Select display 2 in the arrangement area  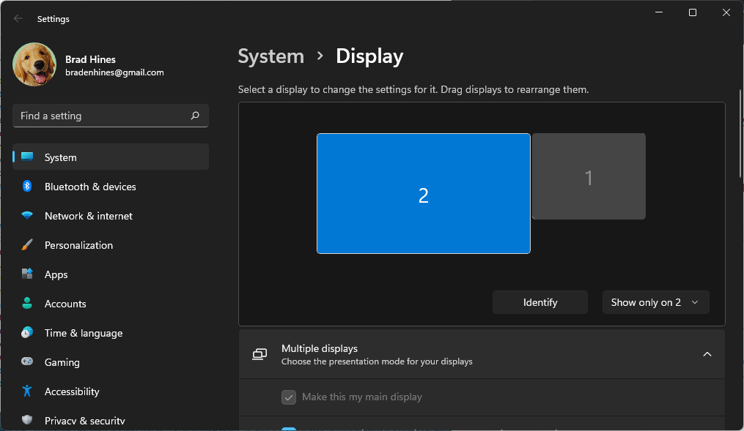[423, 194]
